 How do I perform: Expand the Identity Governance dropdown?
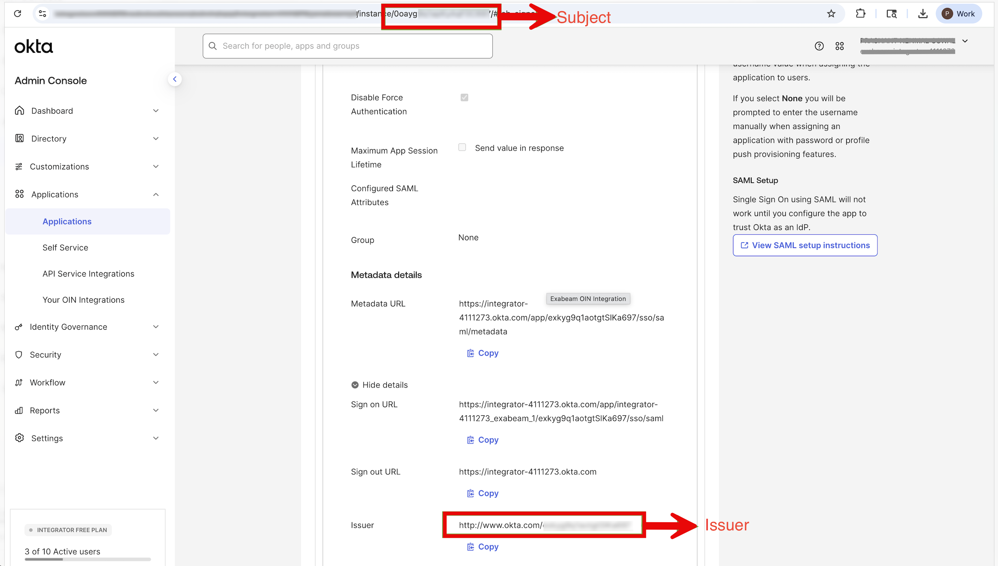69,326
